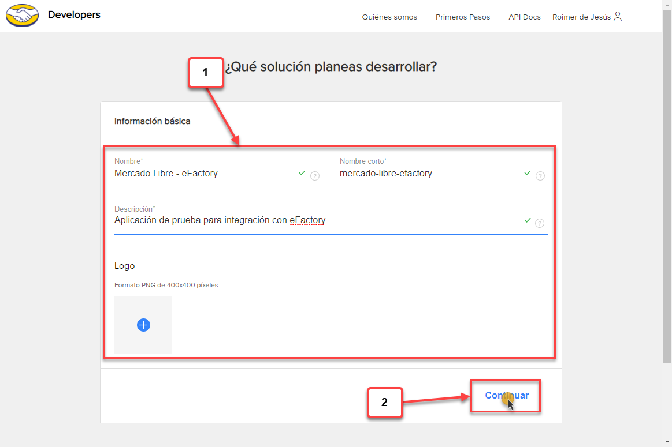Click green checkmark in Descripción field
The width and height of the screenshot is (672, 447).
pos(527,220)
